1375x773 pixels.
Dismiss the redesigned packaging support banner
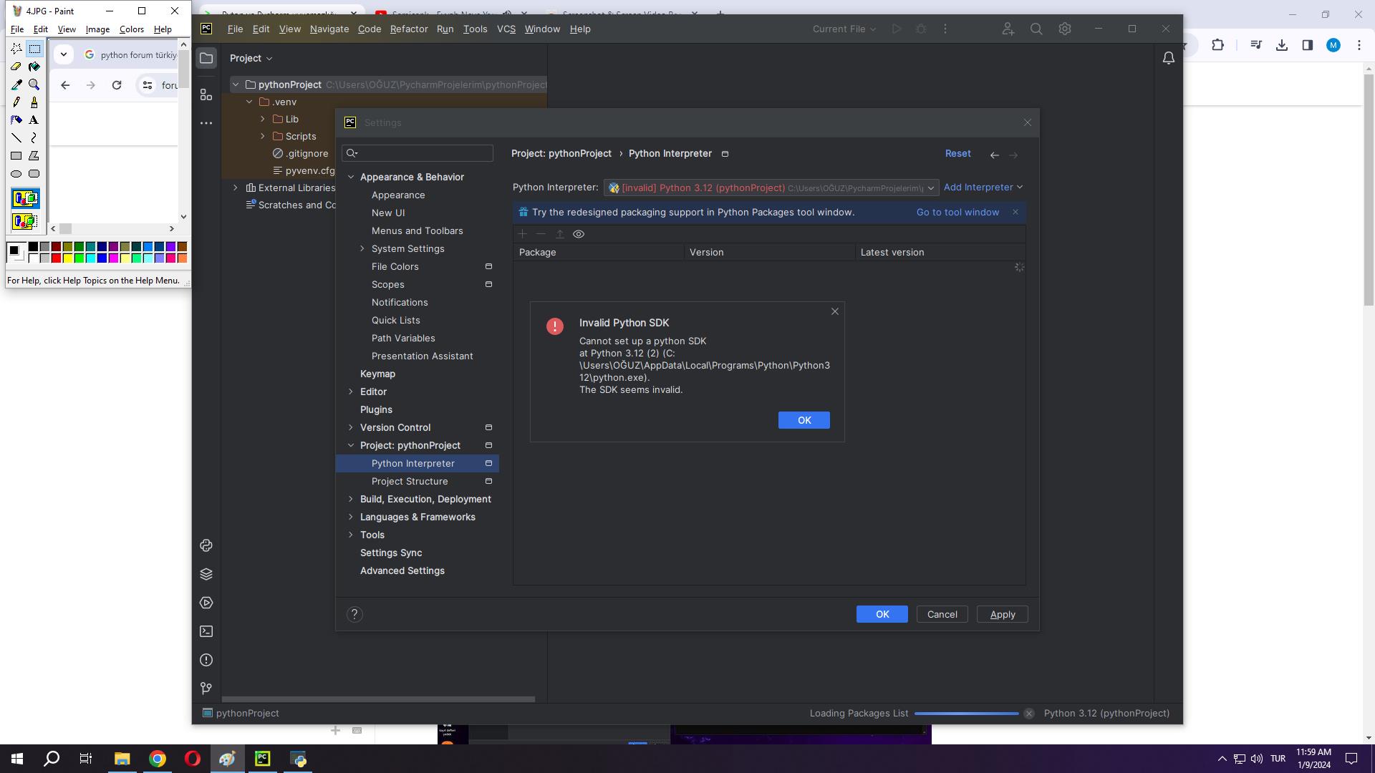1015,212
